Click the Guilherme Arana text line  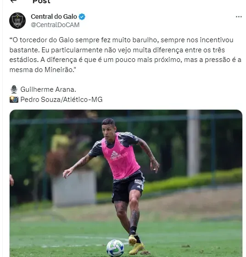[x=48, y=89]
